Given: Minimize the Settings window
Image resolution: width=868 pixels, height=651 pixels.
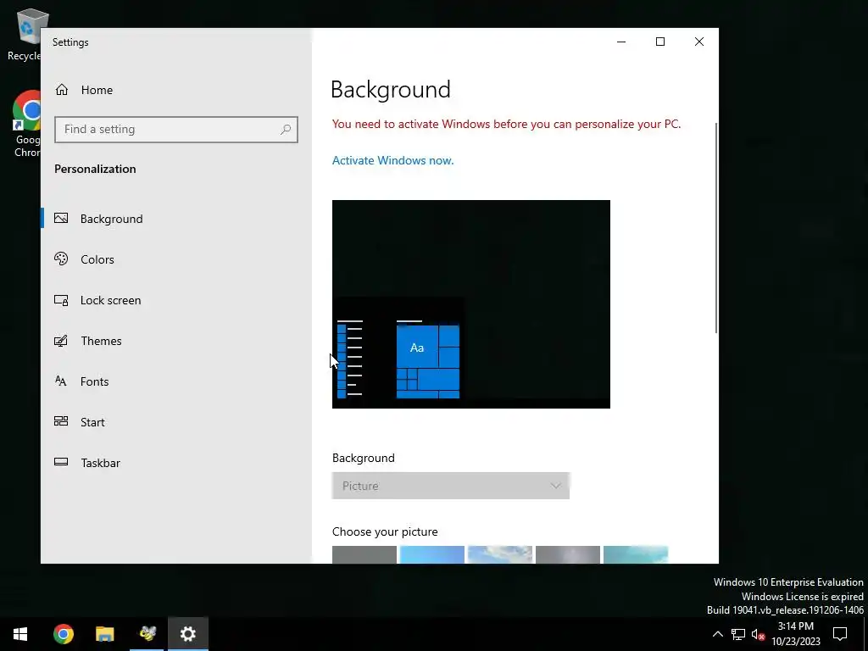Looking at the screenshot, I should (x=621, y=42).
